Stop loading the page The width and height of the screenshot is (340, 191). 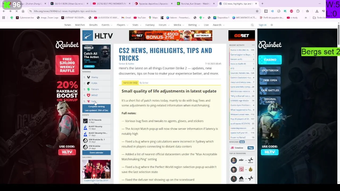point(16,11)
